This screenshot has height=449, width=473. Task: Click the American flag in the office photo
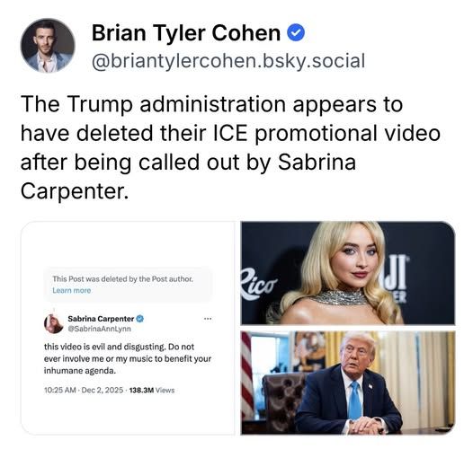pyautogui.click(x=247, y=376)
